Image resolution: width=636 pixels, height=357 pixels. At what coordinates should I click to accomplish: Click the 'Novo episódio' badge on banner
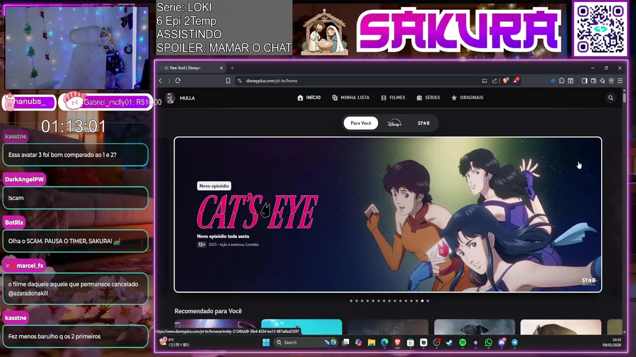(x=214, y=186)
